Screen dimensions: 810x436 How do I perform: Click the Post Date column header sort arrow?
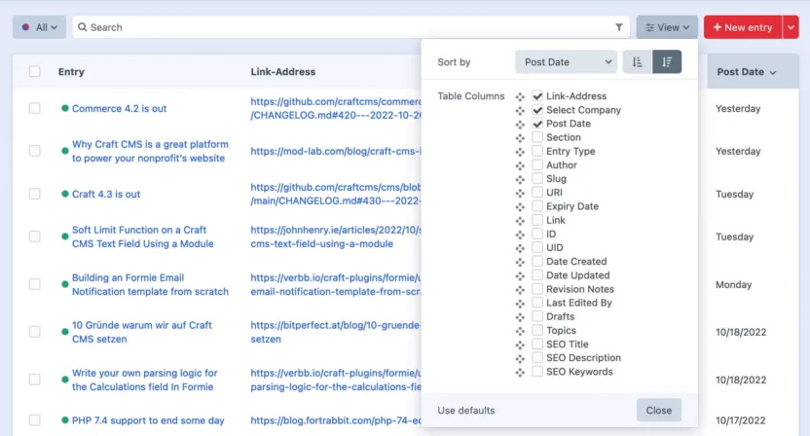pos(773,72)
